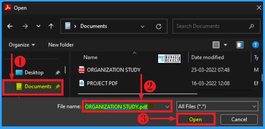Expand the view options dropdown arrow
Screen dimensions: 265x129
[225, 45]
